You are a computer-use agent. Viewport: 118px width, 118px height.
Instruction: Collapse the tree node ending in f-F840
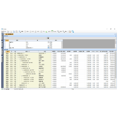[17, 55]
